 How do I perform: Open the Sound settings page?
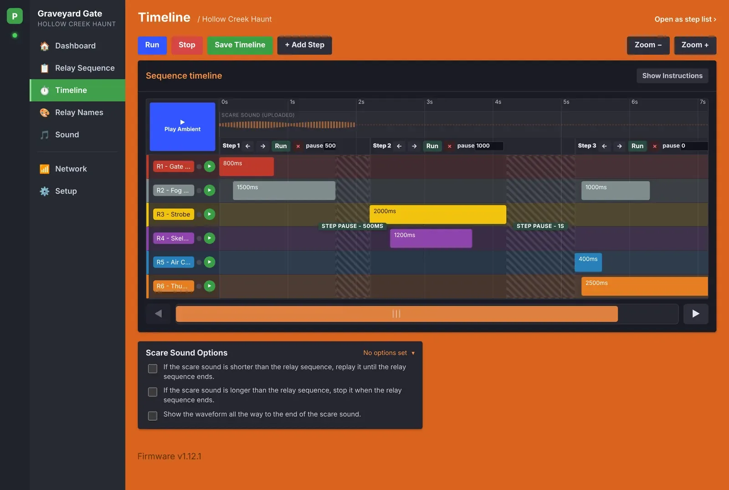click(x=77, y=134)
